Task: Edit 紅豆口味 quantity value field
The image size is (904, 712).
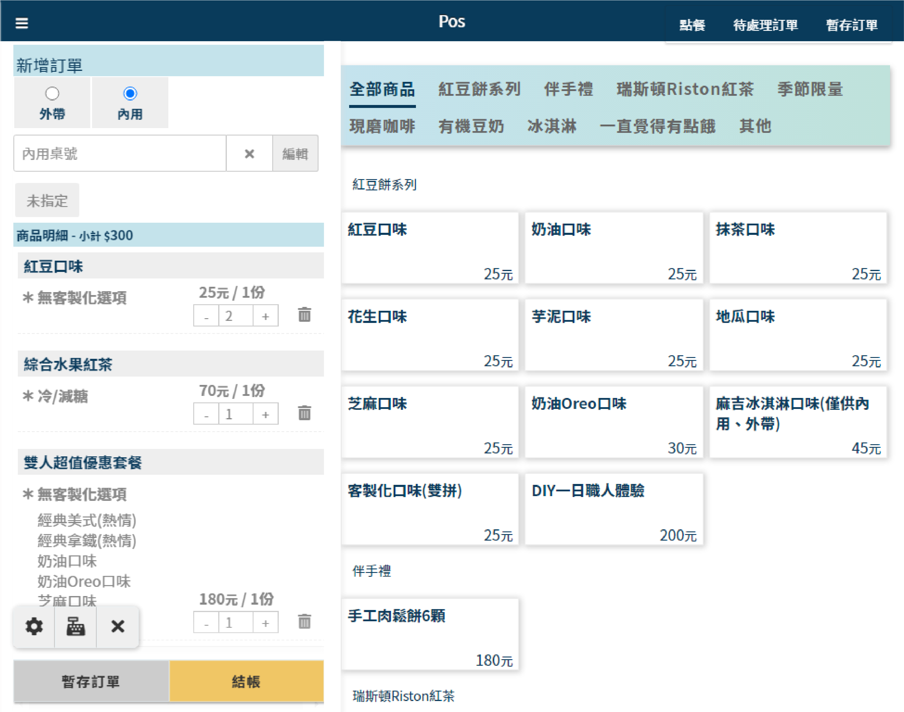Action: pyautogui.click(x=236, y=316)
